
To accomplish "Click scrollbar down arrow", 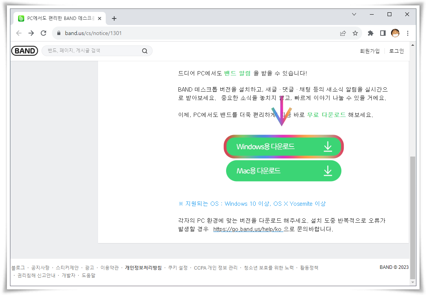I will [x=413, y=282].
